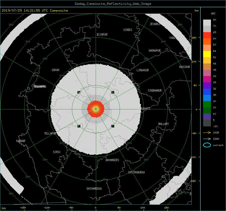Click the -150 tick on the bottom km axis
The width and height of the screenshot is (226, 211).
tap(23, 208)
